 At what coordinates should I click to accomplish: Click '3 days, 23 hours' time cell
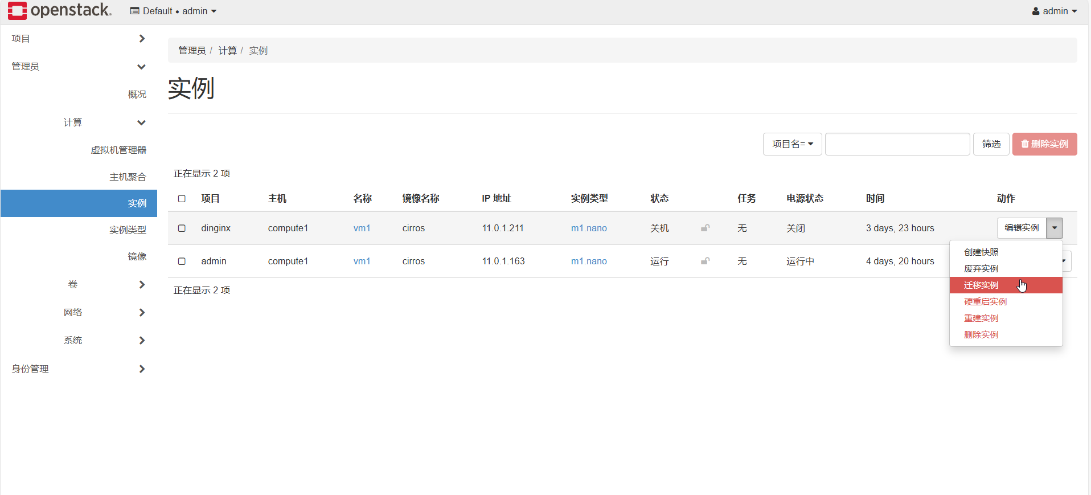coord(900,228)
